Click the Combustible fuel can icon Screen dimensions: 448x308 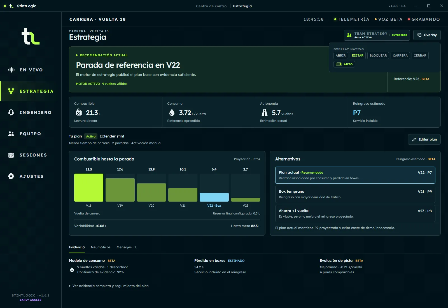click(x=79, y=112)
